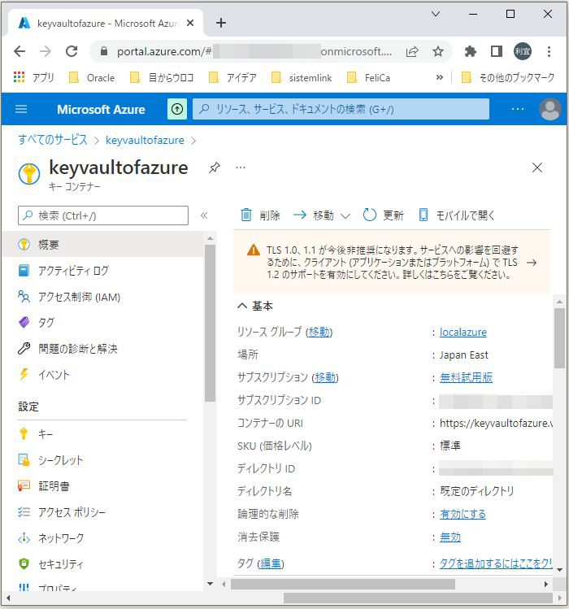Open the FeliCa bookmark folder

tap(368, 78)
